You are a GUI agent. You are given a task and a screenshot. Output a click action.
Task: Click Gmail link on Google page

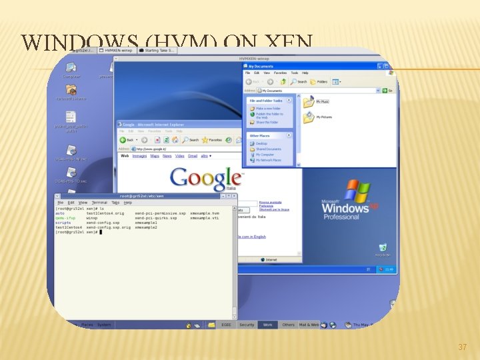click(x=193, y=156)
